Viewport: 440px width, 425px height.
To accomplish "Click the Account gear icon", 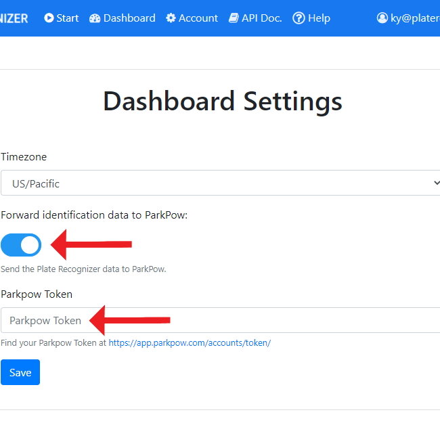I will (x=171, y=18).
